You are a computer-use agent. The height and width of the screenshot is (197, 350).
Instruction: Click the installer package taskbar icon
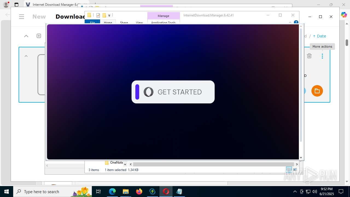pyautogui.click(x=179, y=192)
